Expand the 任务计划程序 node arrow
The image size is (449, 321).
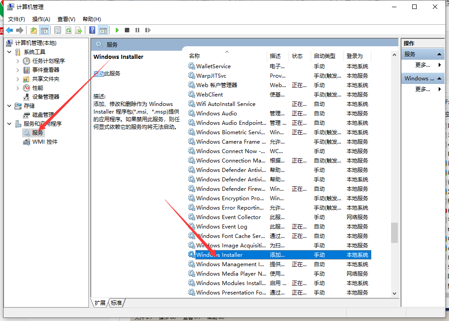[18, 61]
